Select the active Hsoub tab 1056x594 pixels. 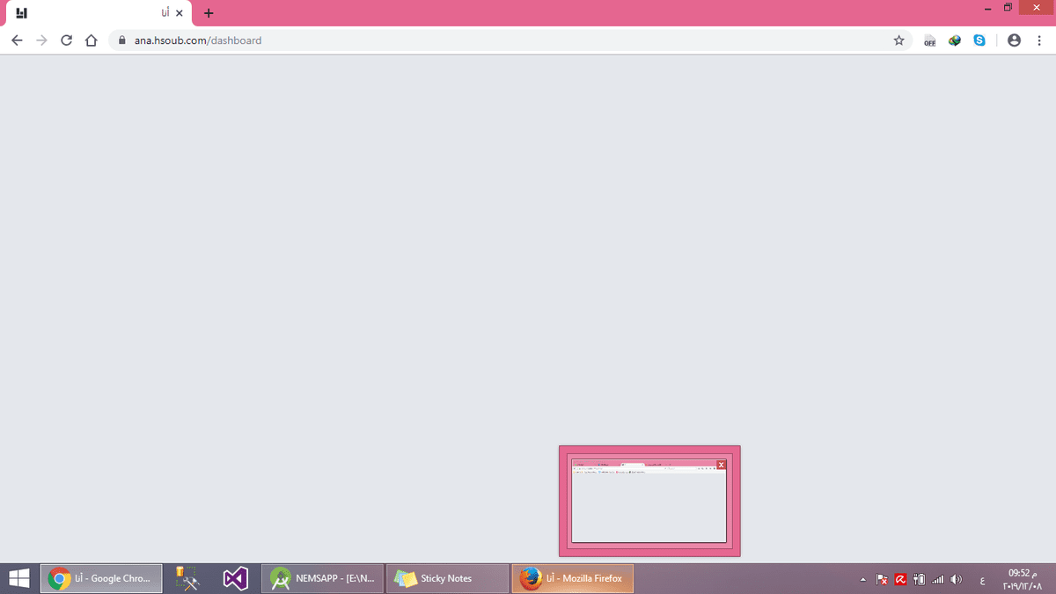coord(97,13)
